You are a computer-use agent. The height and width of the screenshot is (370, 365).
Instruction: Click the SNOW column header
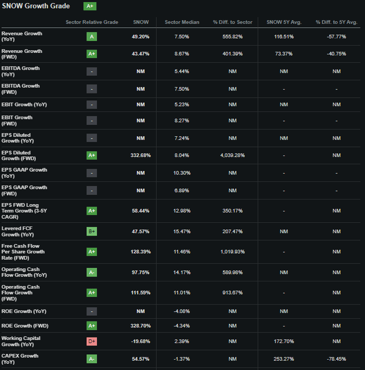(141, 22)
